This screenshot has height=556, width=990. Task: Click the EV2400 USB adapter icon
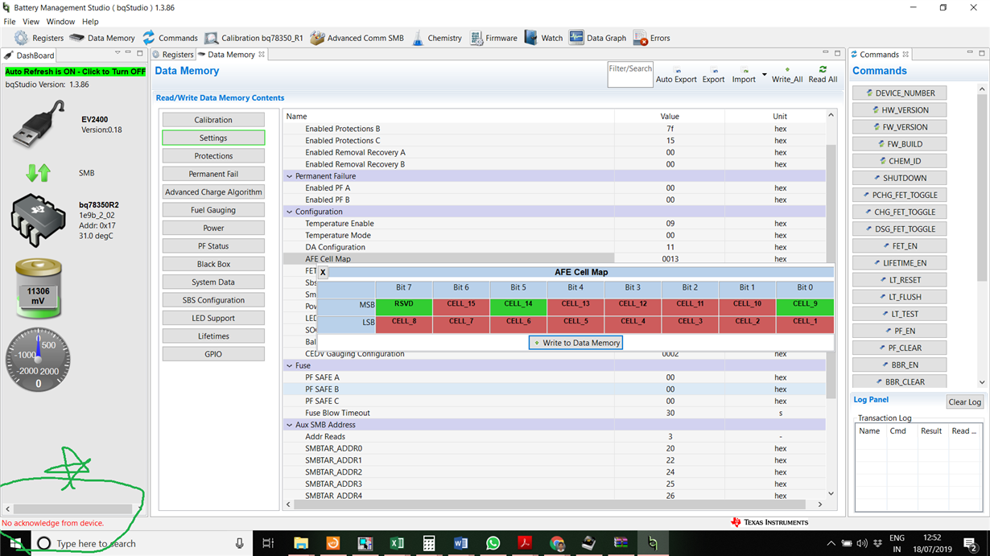pos(39,124)
